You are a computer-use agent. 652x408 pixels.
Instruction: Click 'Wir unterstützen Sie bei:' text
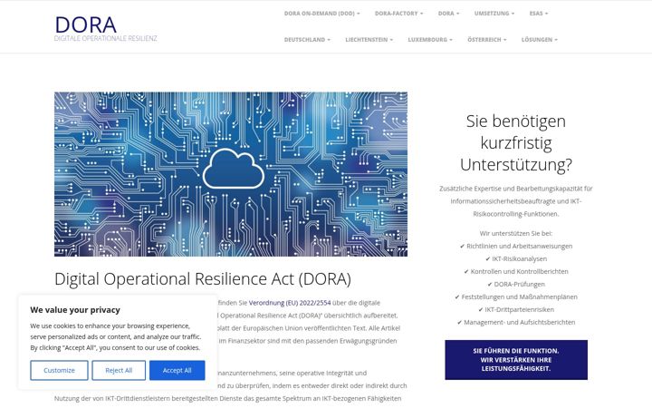(x=516, y=233)
